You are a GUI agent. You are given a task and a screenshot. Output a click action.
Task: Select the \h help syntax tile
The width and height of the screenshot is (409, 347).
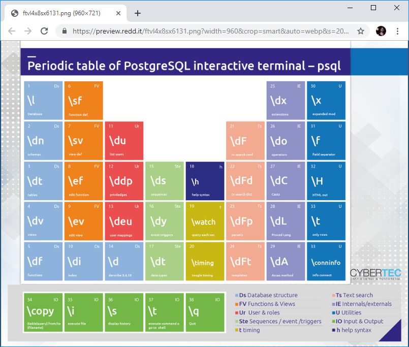(x=204, y=180)
